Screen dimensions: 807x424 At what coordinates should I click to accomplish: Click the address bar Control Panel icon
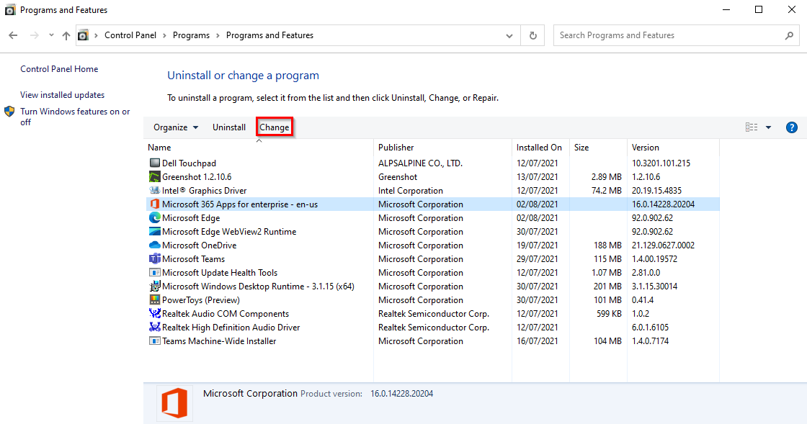pos(83,35)
